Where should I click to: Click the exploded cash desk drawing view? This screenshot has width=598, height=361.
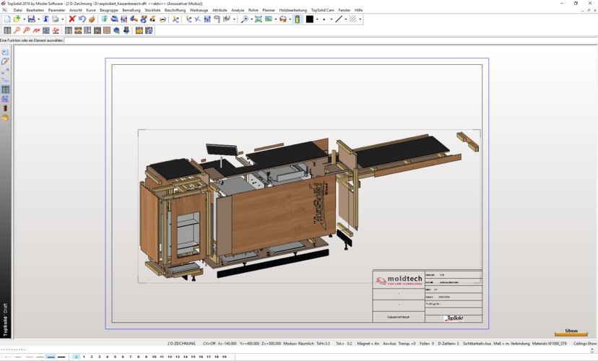click(309, 206)
